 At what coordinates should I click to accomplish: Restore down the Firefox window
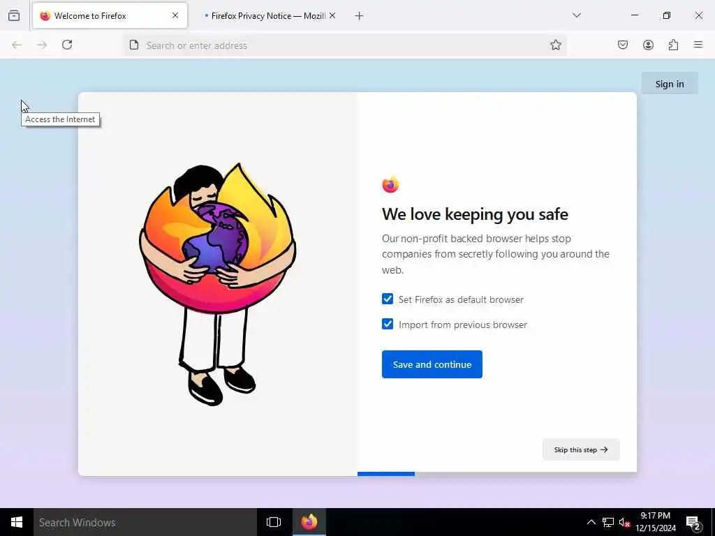667,15
